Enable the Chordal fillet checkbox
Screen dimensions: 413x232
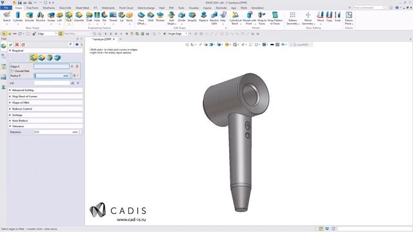pos(12,71)
